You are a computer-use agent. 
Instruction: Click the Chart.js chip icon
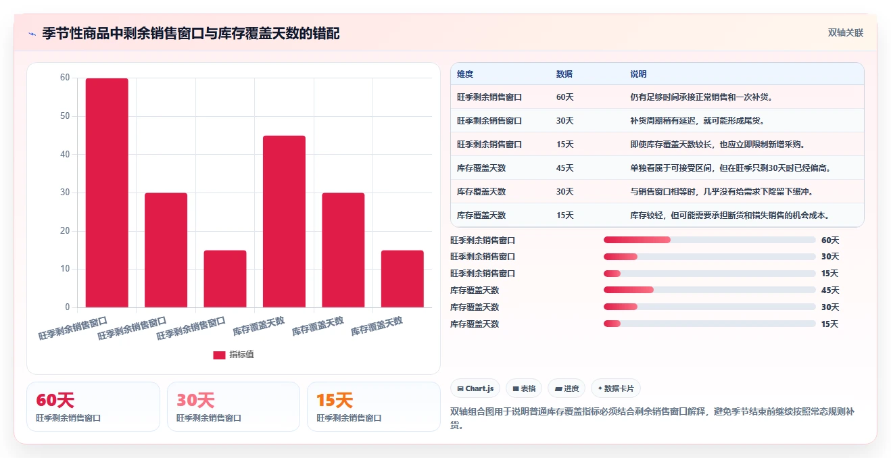click(x=460, y=388)
